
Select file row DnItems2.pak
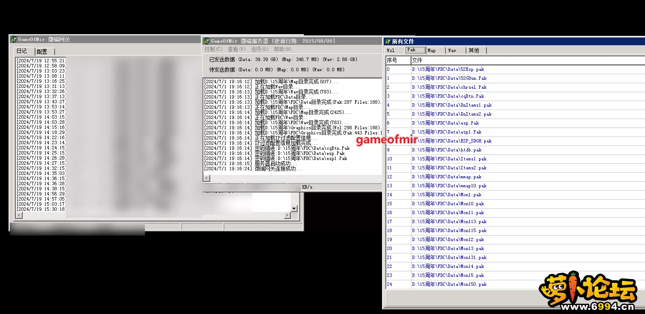pos(515,114)
